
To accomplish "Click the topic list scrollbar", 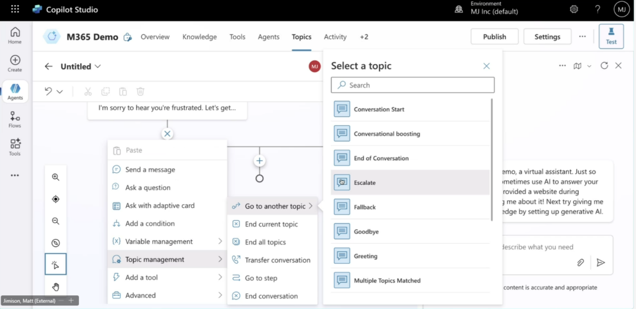I will click(x=492, y=159).
